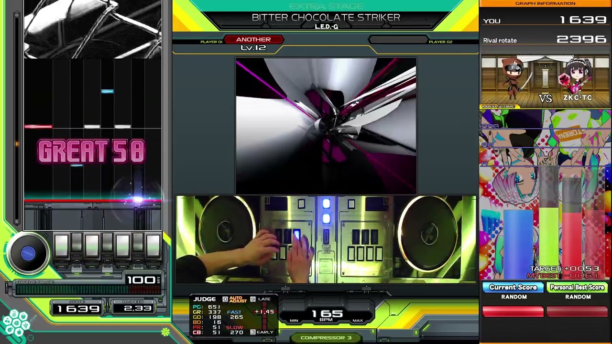This screenshot has height=344, width=612.
Task: Click the red bar below Current Score
Action: click(x=513, y=312)
